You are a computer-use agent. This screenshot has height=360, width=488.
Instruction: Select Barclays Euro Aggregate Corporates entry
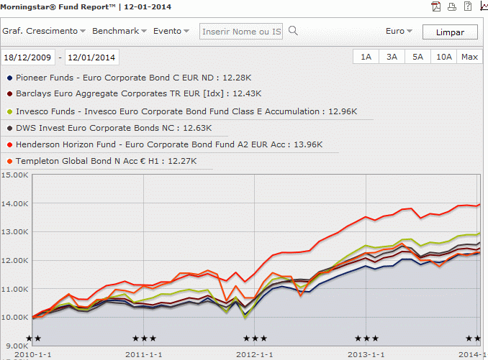click(138, 93)
